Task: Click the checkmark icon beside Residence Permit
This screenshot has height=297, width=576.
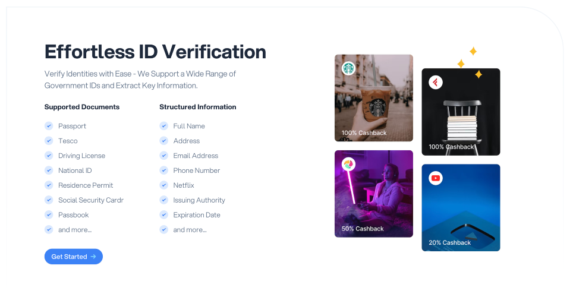Action: (49, 185)
